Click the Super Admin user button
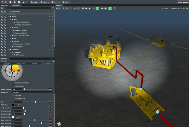Viewport: 189px width, 127px height. point(182,2)
